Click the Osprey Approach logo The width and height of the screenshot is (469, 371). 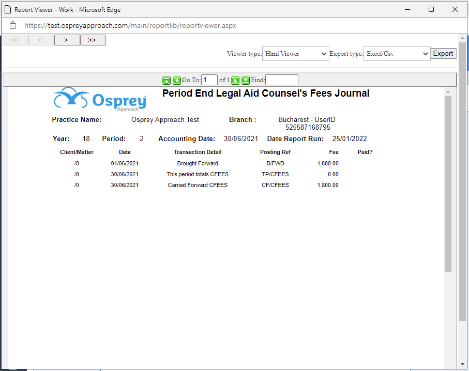[100, 99]
